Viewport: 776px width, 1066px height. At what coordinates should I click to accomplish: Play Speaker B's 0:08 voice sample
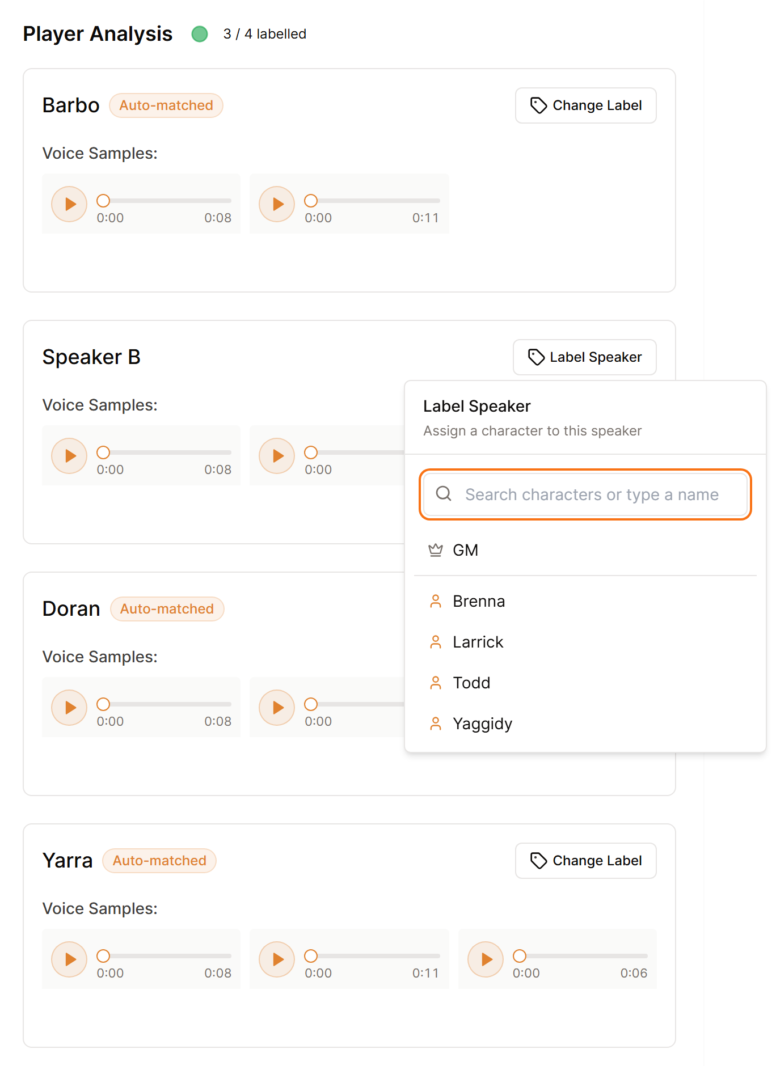[x=69, y=456]
